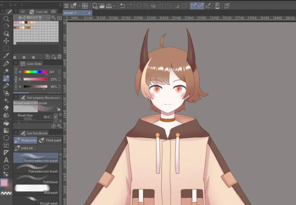This screenshot has height=205, width=296.
Task: Select the transparent color checkered swatch
Action: click(6, 193)
